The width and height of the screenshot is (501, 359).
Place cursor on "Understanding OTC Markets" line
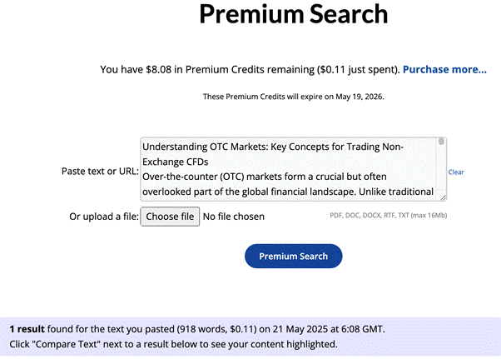pyautogui.click(x=273, y=147)
